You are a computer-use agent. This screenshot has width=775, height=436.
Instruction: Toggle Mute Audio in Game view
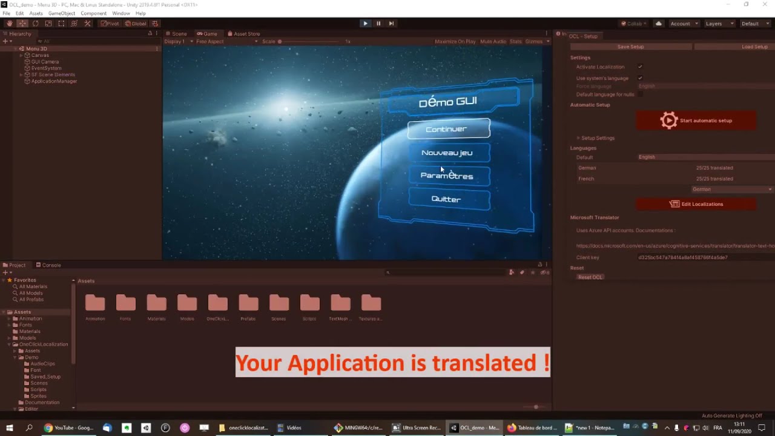pyautogui.click(x=493, y=41)
